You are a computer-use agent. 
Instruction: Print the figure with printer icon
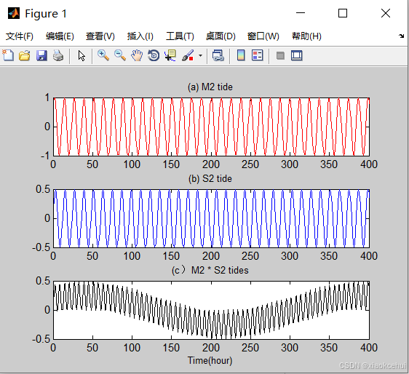(x=58, y=55)
